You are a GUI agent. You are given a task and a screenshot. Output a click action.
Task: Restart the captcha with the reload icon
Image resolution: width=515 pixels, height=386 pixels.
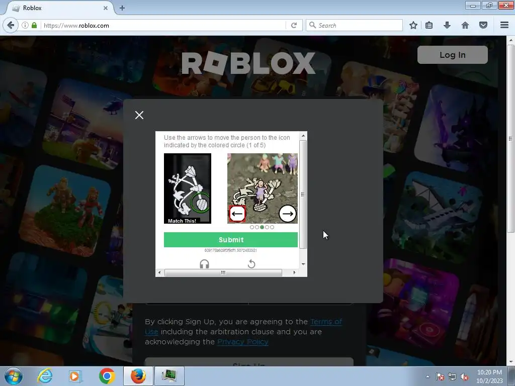[x=251, y=264]
